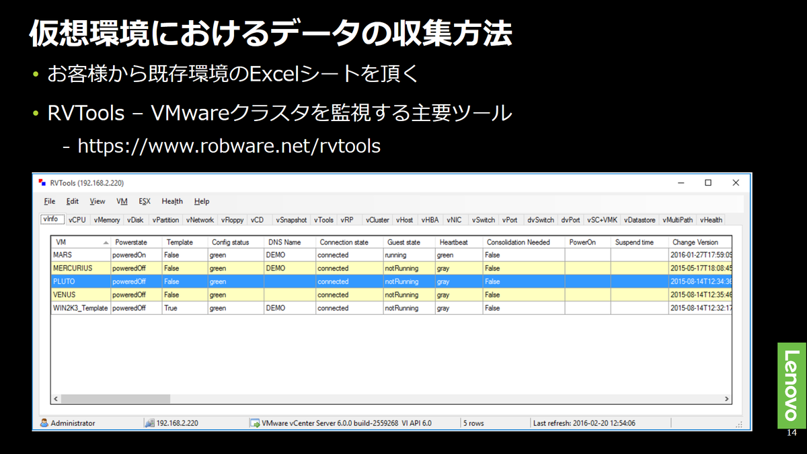Switch to the vSnapshot tab
Image resolution: width=807 pixels, height=454 pixels.
click(x=291, y=220)
